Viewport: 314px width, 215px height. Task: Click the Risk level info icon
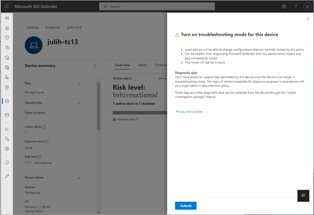[40, 157]
